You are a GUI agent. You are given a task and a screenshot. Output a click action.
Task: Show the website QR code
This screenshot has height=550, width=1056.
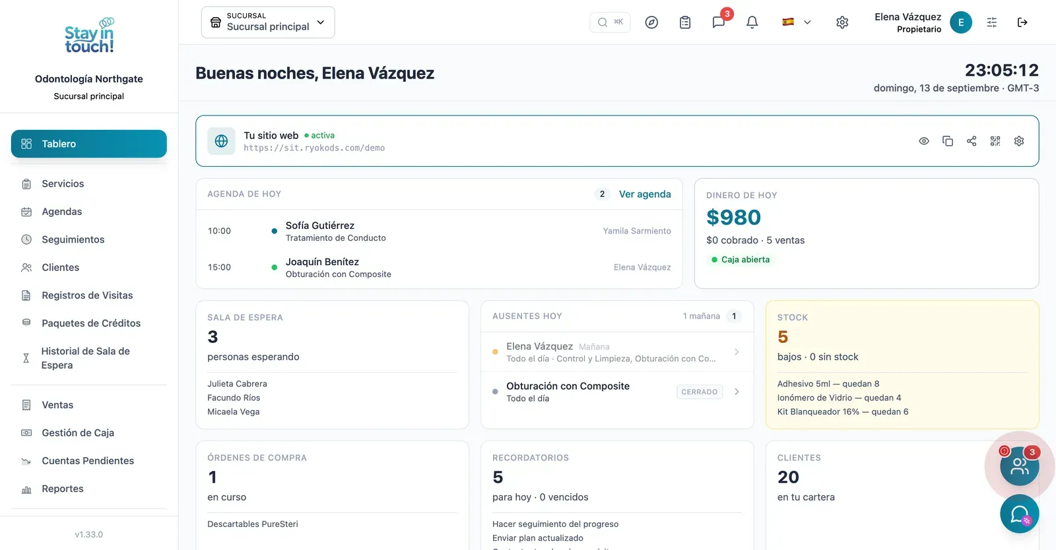point(995,141)
